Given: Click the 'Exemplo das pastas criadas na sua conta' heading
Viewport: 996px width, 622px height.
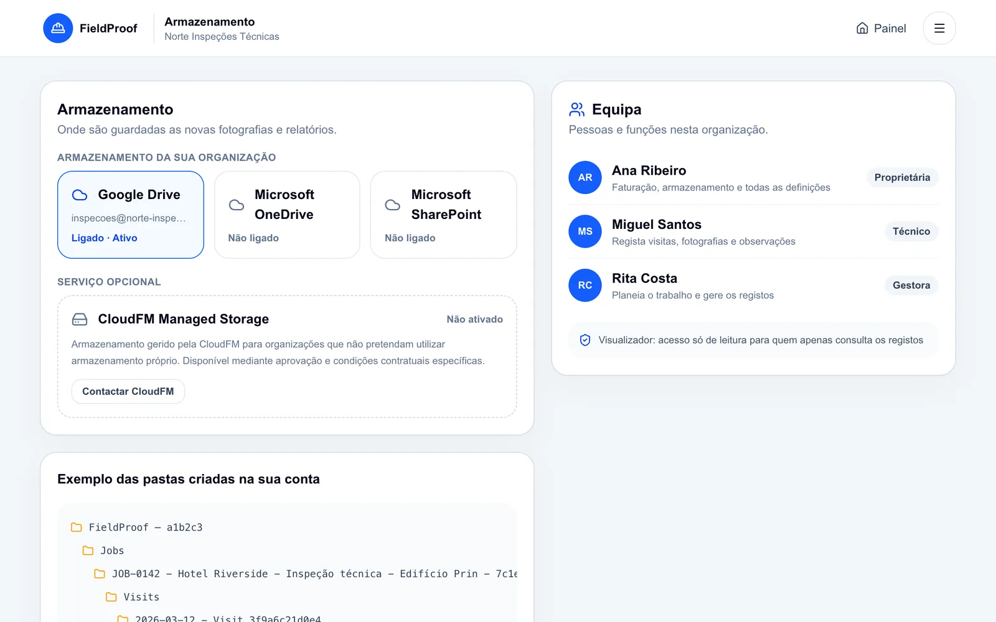Looking at the screenshot, I should pos(189,479).
